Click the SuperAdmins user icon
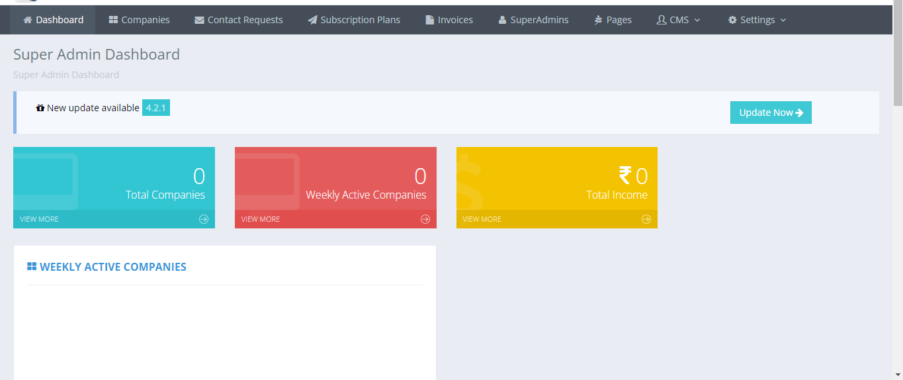This screenshot has height=380, width=903. click(x=502, y=20)
